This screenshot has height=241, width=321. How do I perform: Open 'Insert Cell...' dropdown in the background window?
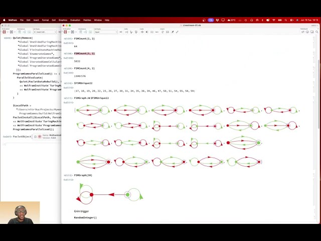(45, 32)
